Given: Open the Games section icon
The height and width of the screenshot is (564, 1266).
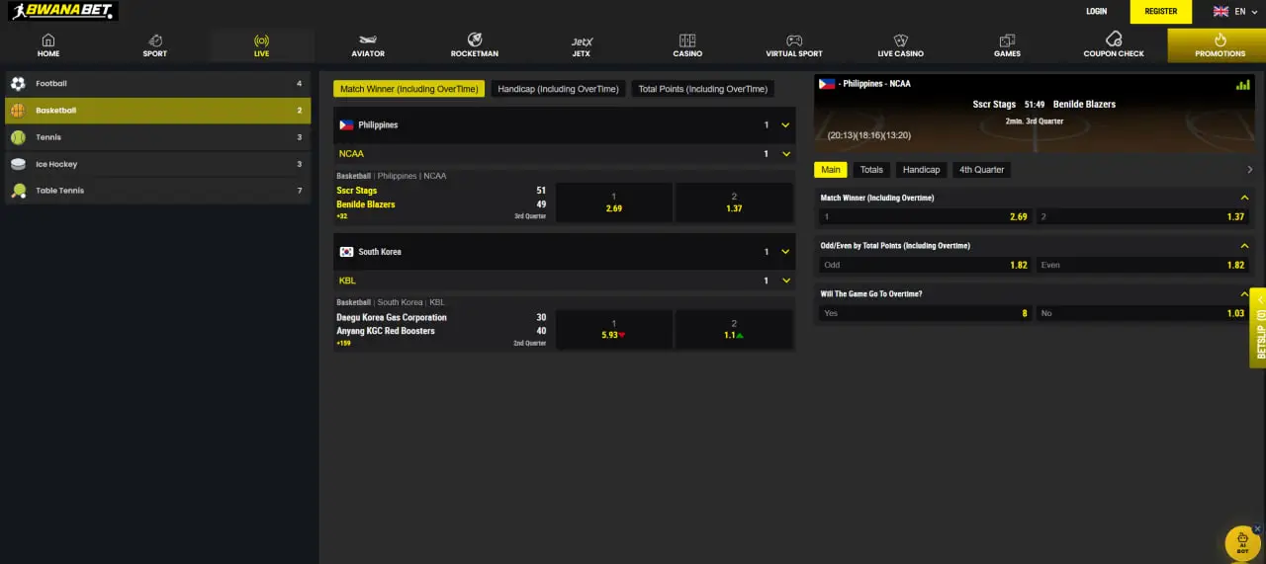Looking at the screenshot, I should (1007, 40).
